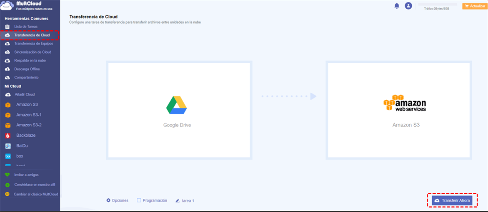Click the Respaldo en la nube icon
This screenshot has width=488, height=212.
(x=8, y=61)
